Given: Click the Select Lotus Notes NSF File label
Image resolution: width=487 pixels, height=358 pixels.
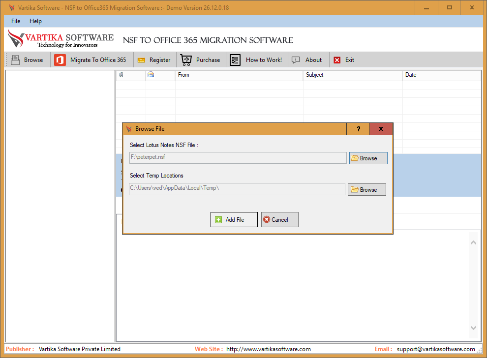Looking at the screenshot, I should pos(164,145).
